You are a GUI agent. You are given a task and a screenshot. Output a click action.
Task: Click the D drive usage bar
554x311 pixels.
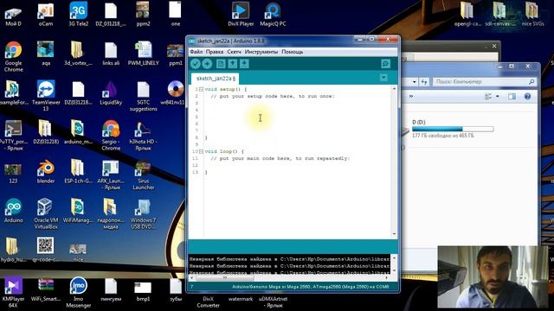453,129
